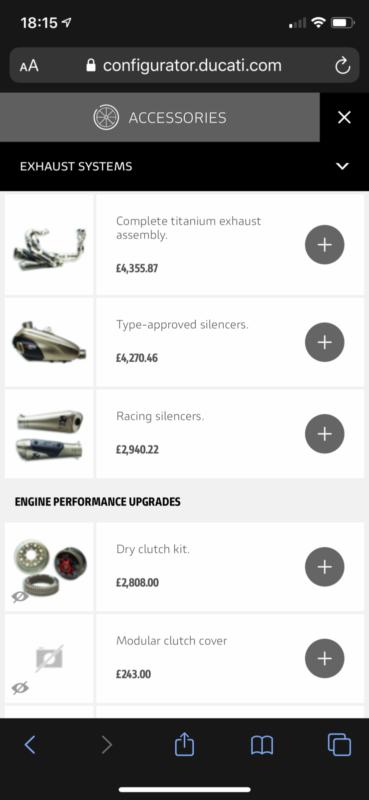Screen dimensions: 369x800
Task: Open Safari share sheet
Action: click(184, 744)
